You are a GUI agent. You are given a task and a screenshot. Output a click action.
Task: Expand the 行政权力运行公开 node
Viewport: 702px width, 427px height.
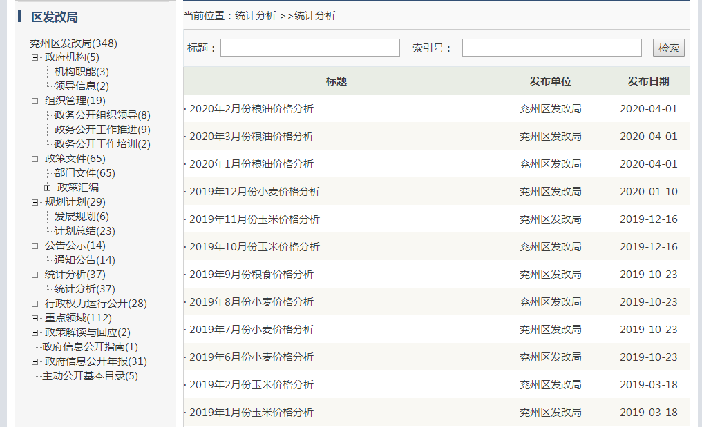click(x=35, y=304)
